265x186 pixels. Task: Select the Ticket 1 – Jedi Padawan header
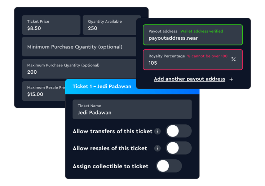(132, 86)
